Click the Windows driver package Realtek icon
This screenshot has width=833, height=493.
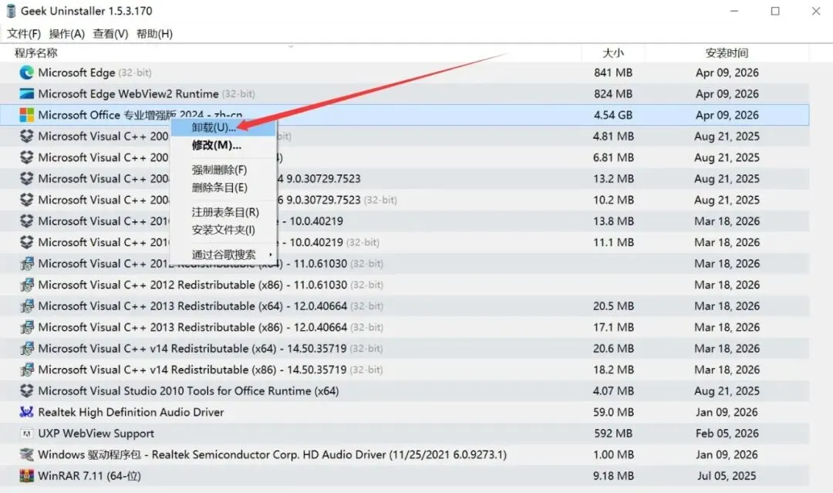pos(26,454)
